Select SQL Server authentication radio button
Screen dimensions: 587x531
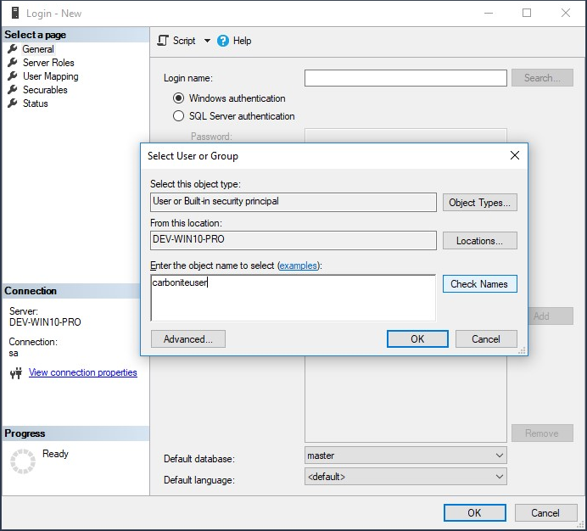pyautogui.click(x=178, y=116)
